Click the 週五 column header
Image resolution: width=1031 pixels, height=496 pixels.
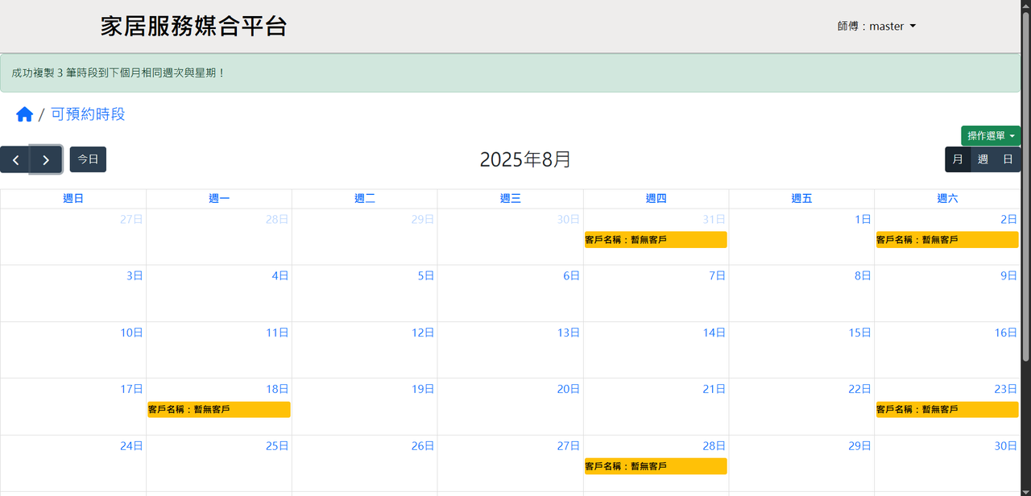(x=802, y=199)
